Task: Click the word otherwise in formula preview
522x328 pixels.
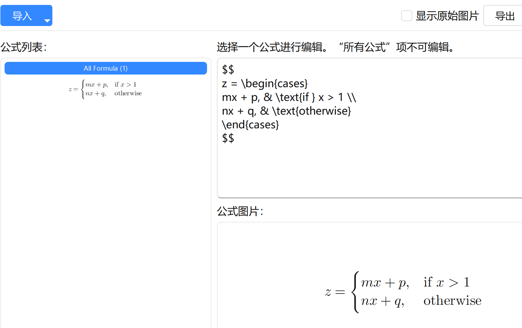Action: [452, 301]
